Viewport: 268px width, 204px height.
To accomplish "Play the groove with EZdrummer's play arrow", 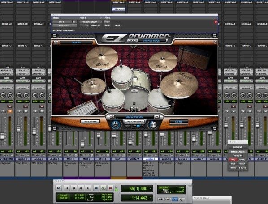I will pos(157,117).
